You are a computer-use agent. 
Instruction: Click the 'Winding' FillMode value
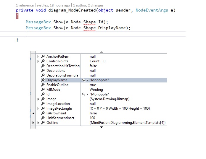96,90
